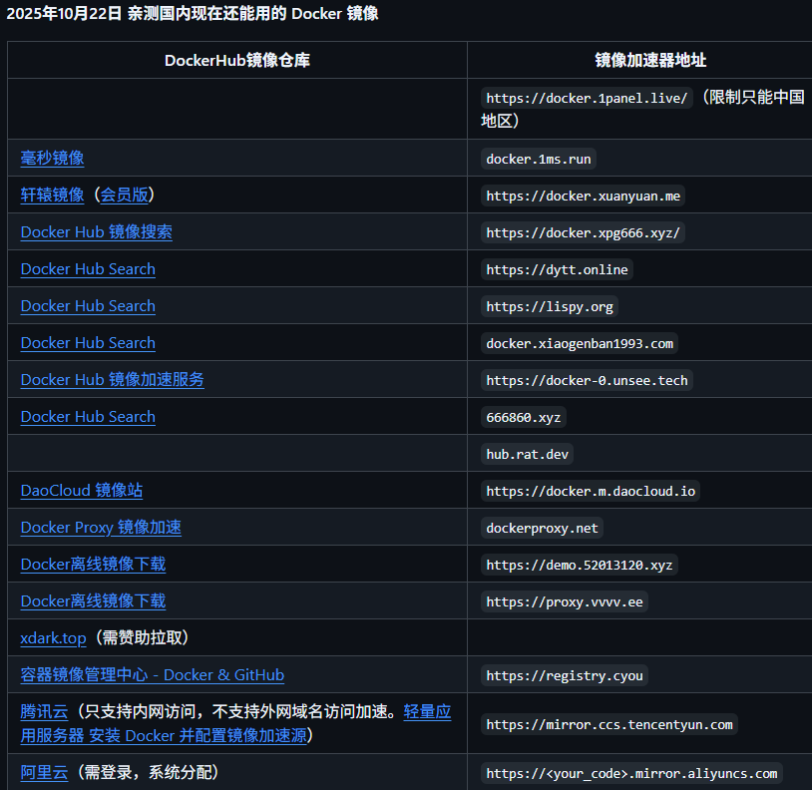Click the （需赞助拉取） note text
The height and width of the screenshot is (790, 812).
pos(142,637)
